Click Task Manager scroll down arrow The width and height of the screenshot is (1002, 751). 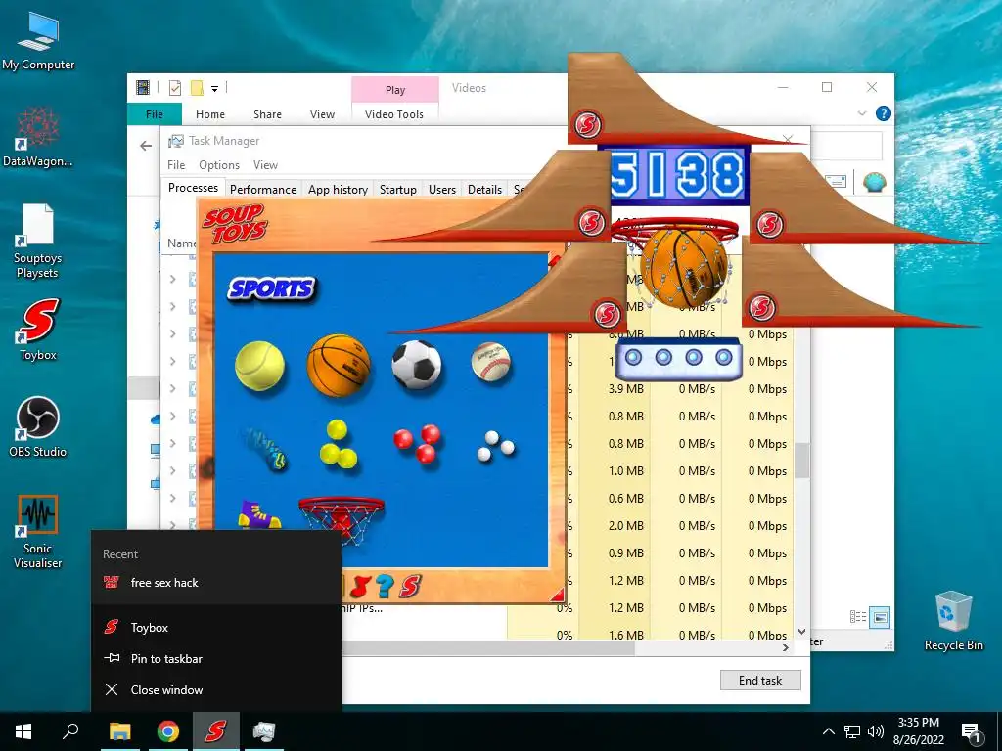pos(802,632)
